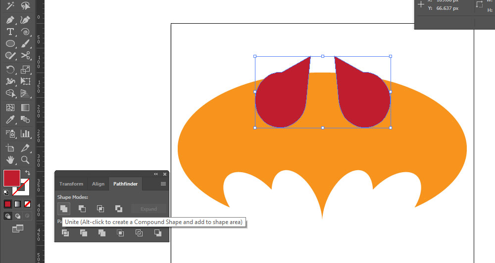The width and height of the screenshot is (495, 263).
Task: Click the Outline pathfinder icon
Action: (139, 233)
